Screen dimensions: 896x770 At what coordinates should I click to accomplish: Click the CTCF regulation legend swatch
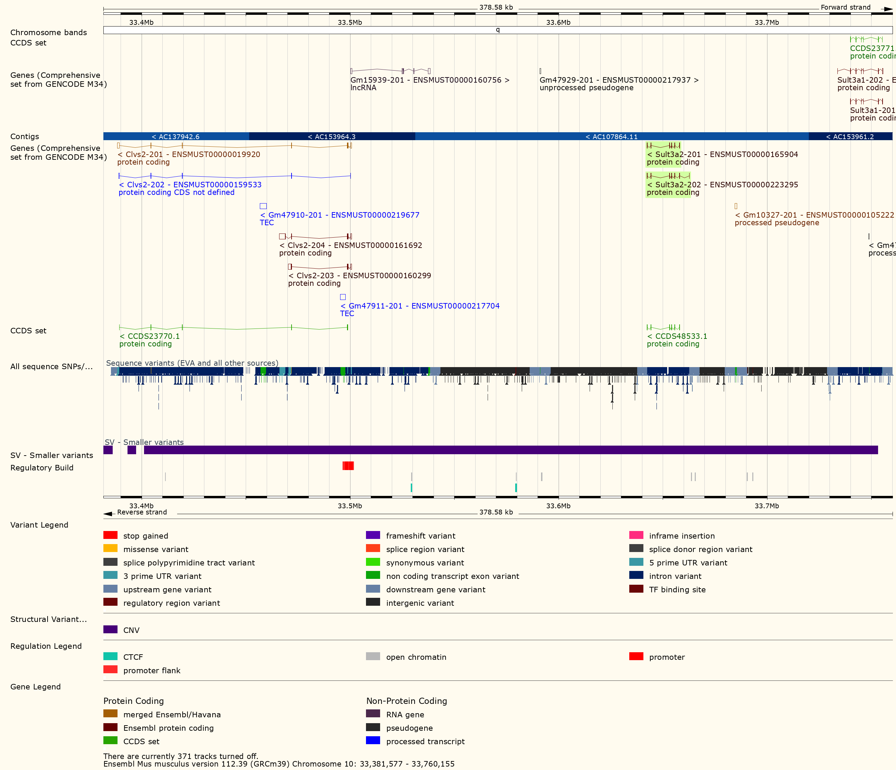110,656
